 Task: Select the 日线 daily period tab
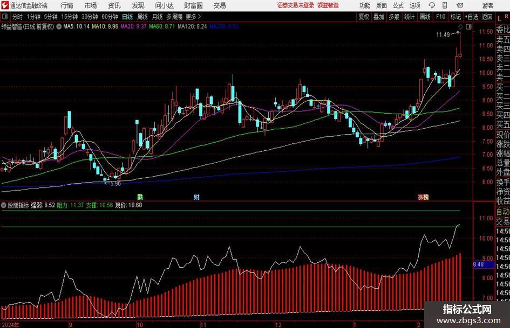tap(127, 17)
